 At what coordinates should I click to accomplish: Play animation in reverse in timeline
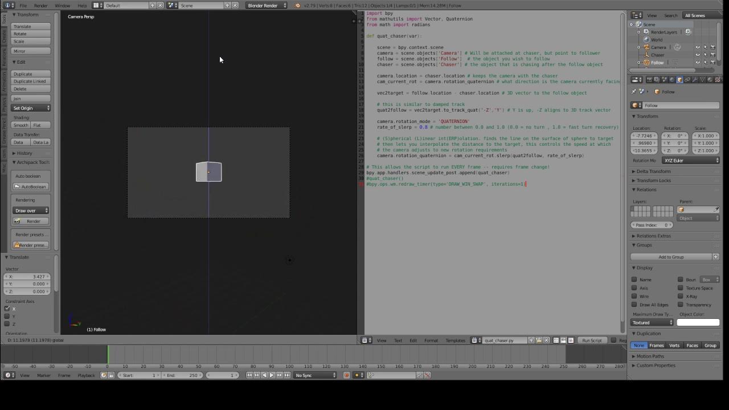point(264,375)
